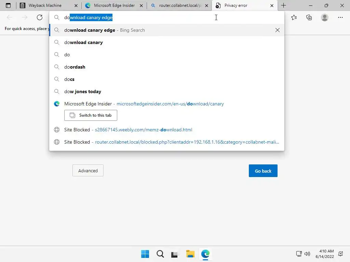This screenshot has height=262, width=350.
Task: Close the Privacy error tab
Action: point(272,5)
